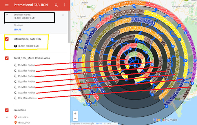The height and width of the screenshot is (125, 197).
Task: Uncheck the animation layer checkbox
Action: [7, 110]
